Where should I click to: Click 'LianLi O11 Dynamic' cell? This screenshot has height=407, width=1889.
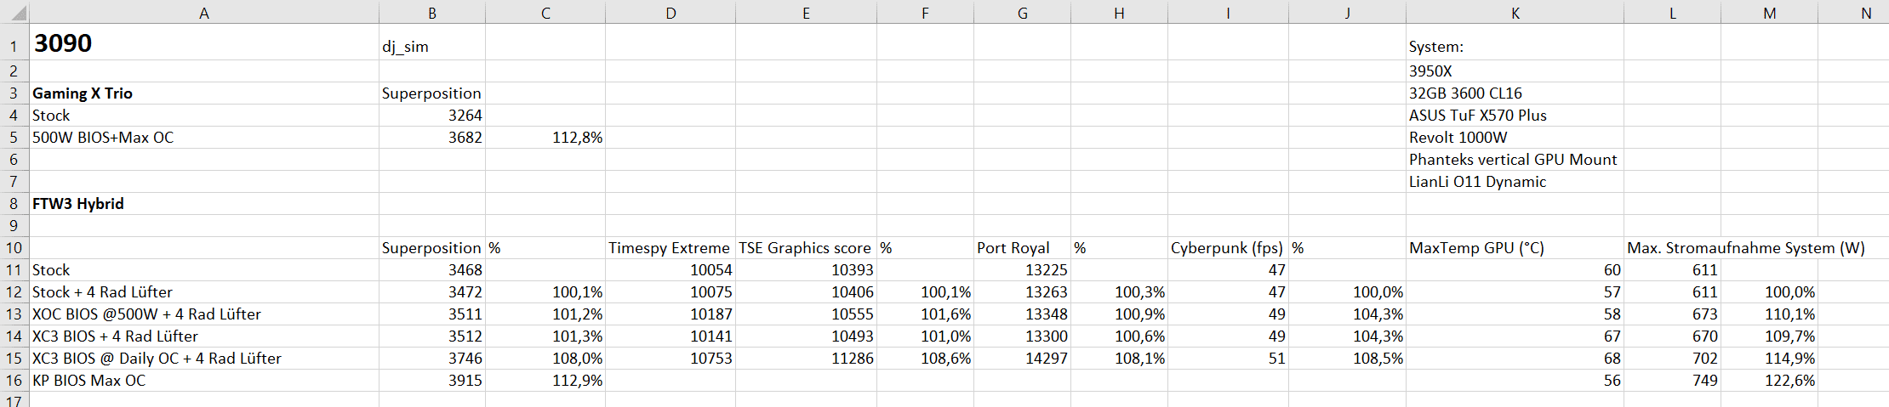tap(1515, 182)
